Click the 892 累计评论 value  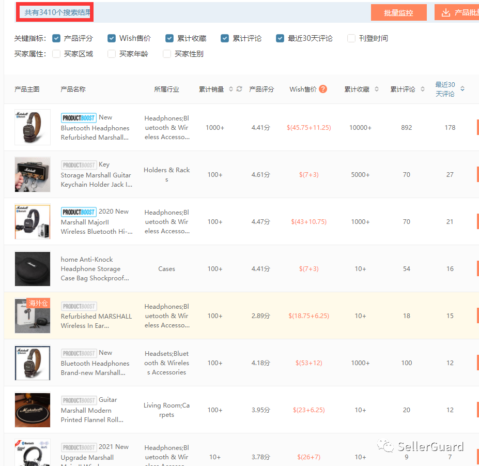(x=407, y=128)
